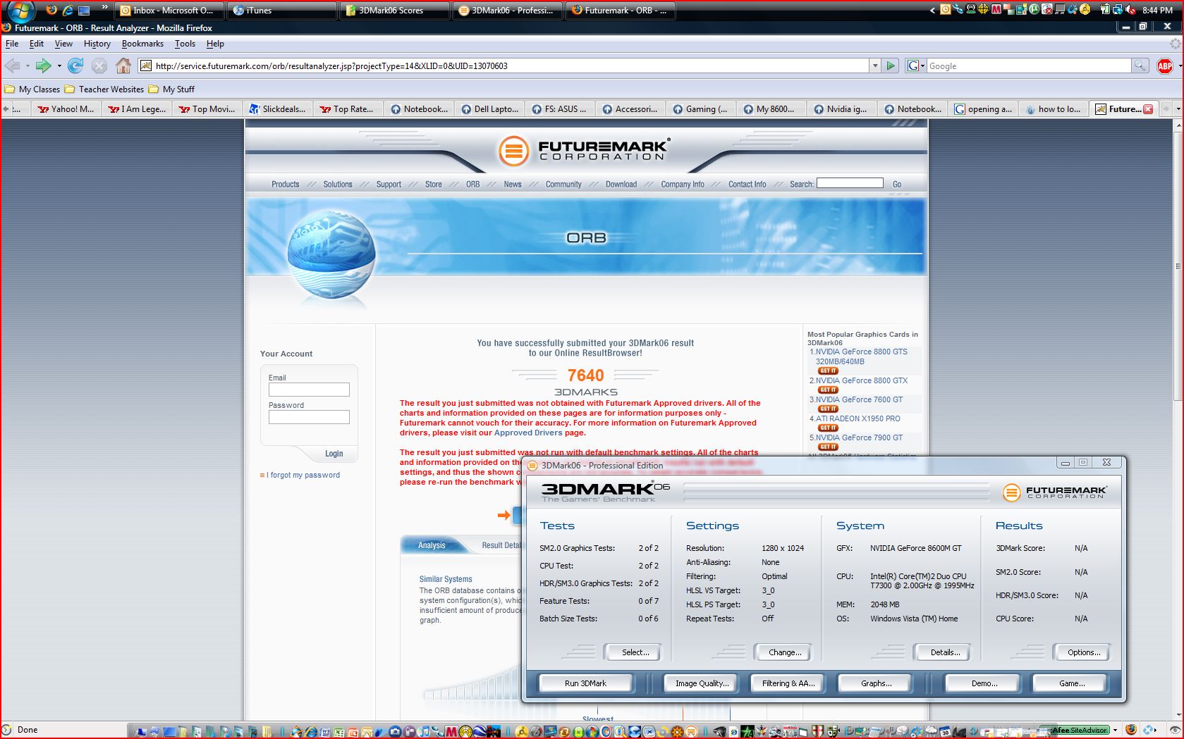
Task: Open the Back button history dropdown
Action: 28,66
